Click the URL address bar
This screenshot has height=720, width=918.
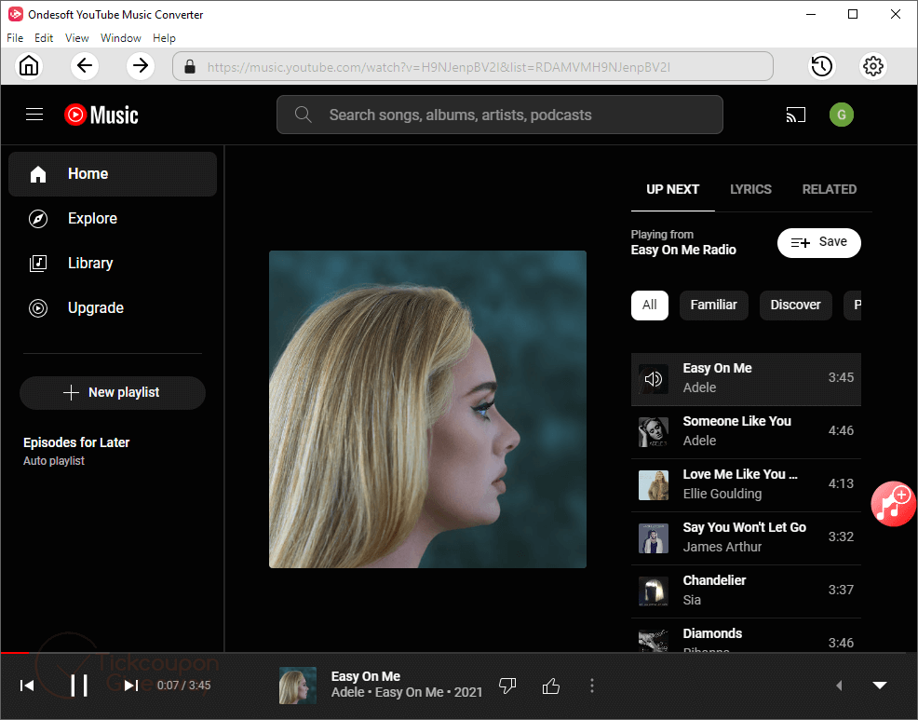click(x=472, y=66)
